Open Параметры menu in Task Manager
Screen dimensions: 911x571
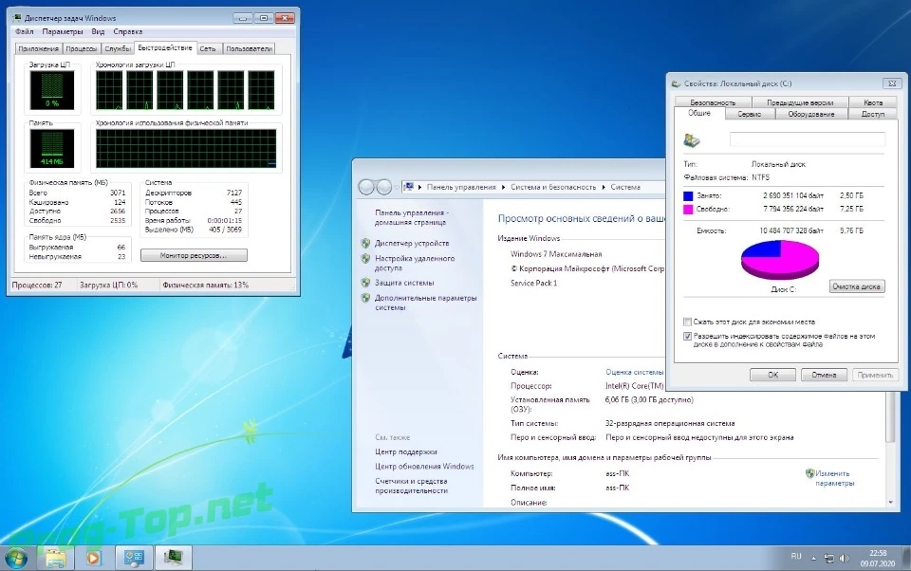click(x=63, y=32)
